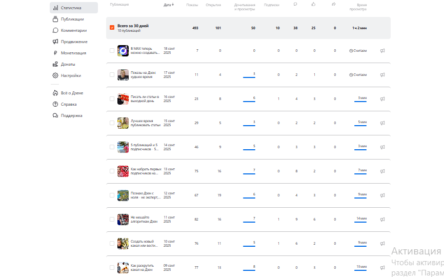
Task: Click the comments column header icon
Action: [x=295, y=4]
